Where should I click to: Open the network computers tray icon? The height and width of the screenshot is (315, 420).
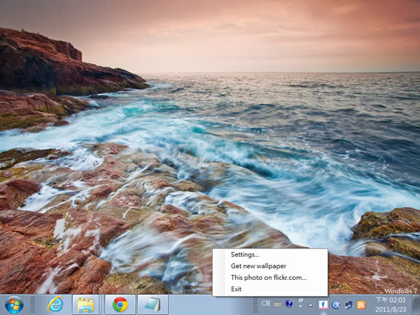(x=349, y=304)
